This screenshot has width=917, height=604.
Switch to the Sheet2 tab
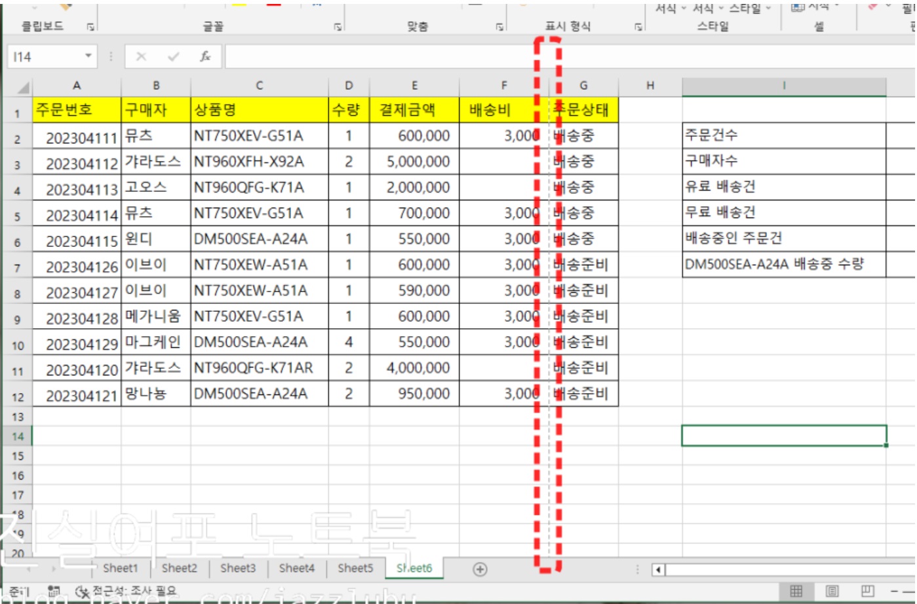(180, 568)
